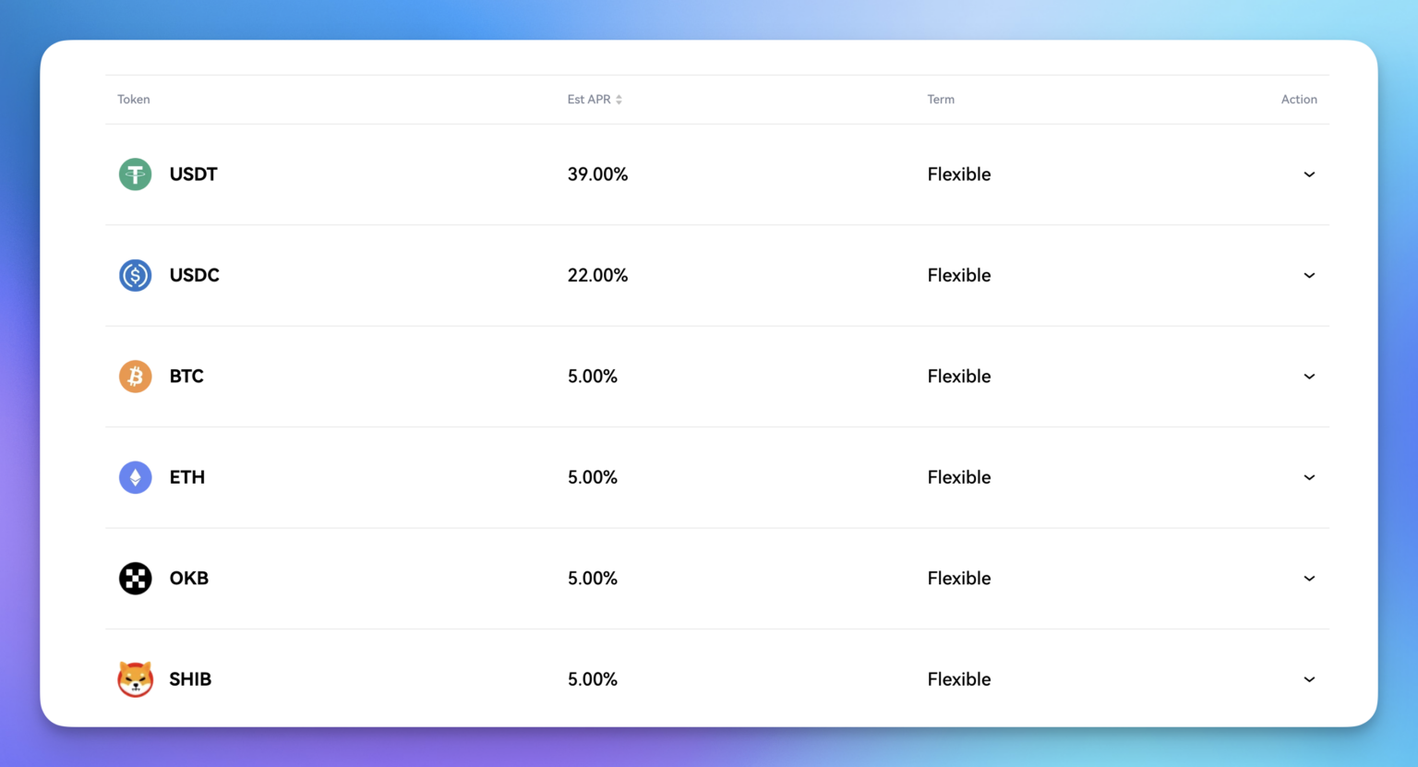The image size is (1418, 767).
Task: Select the SHIB Shiba Inu icon
Action: (x=135, y=678)
